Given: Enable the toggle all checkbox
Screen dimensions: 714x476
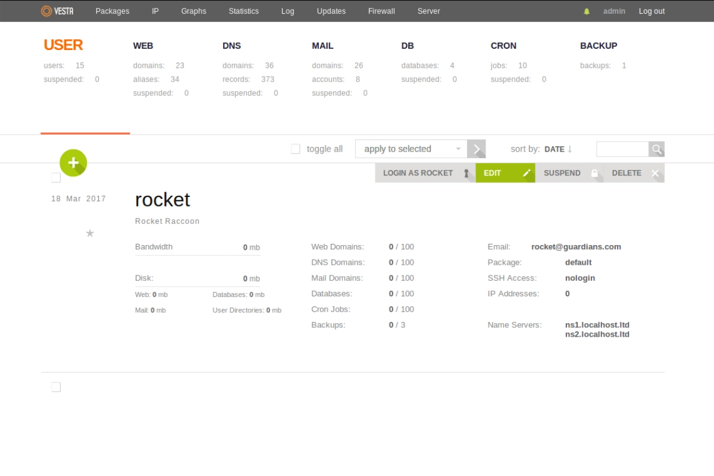Looking at the screenshot, I should (295, 148).
